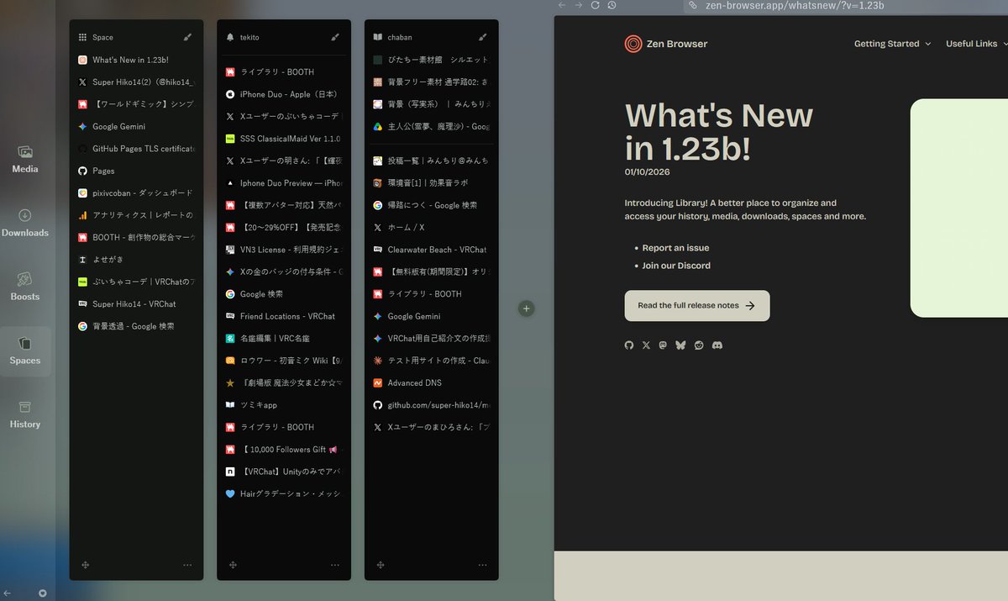
Task: Open the "ツミキapp" tab in the tekito column
Action: [284, 405]
